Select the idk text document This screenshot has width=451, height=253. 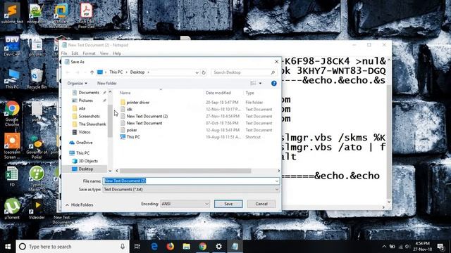click(130, 110)
